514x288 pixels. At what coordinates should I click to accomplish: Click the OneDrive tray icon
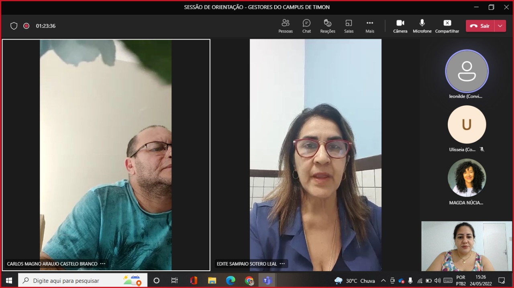point(401,281)
